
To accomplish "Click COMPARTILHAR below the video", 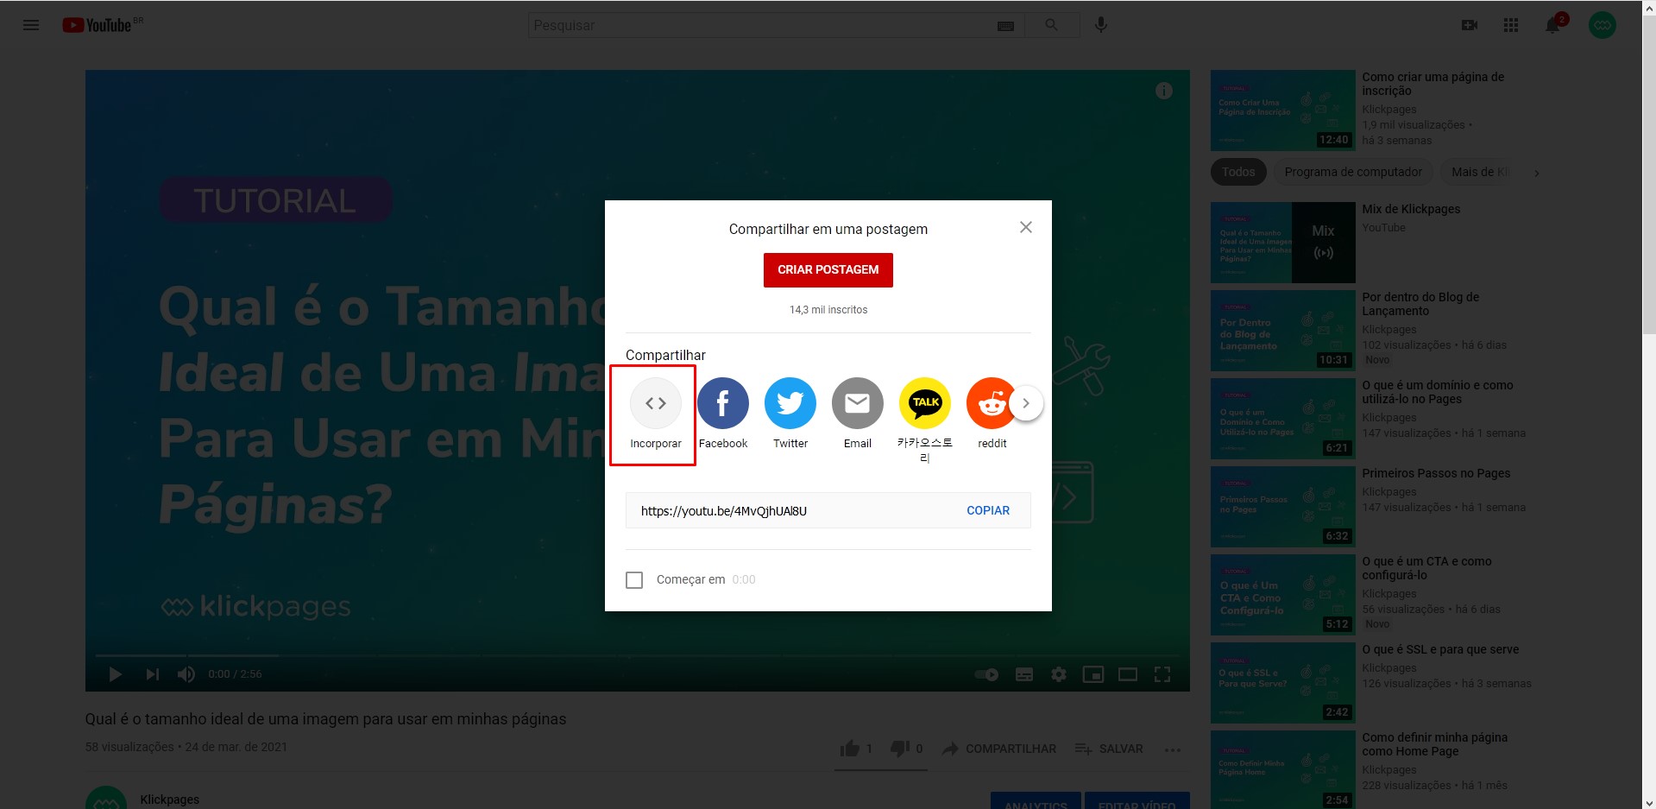I will (999, 749).
